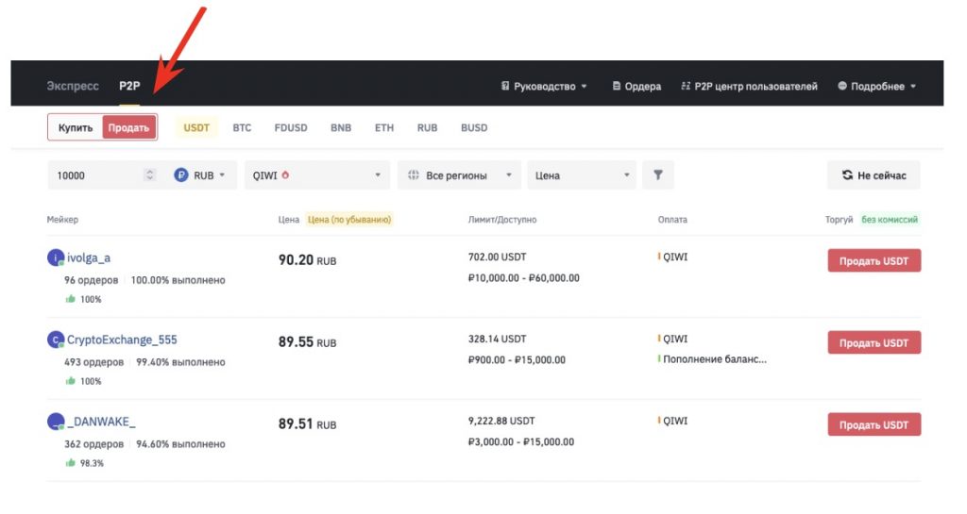This screenshot has height=514, width=967.
Task: Open the Ордера page
Action: pos(636,86)
